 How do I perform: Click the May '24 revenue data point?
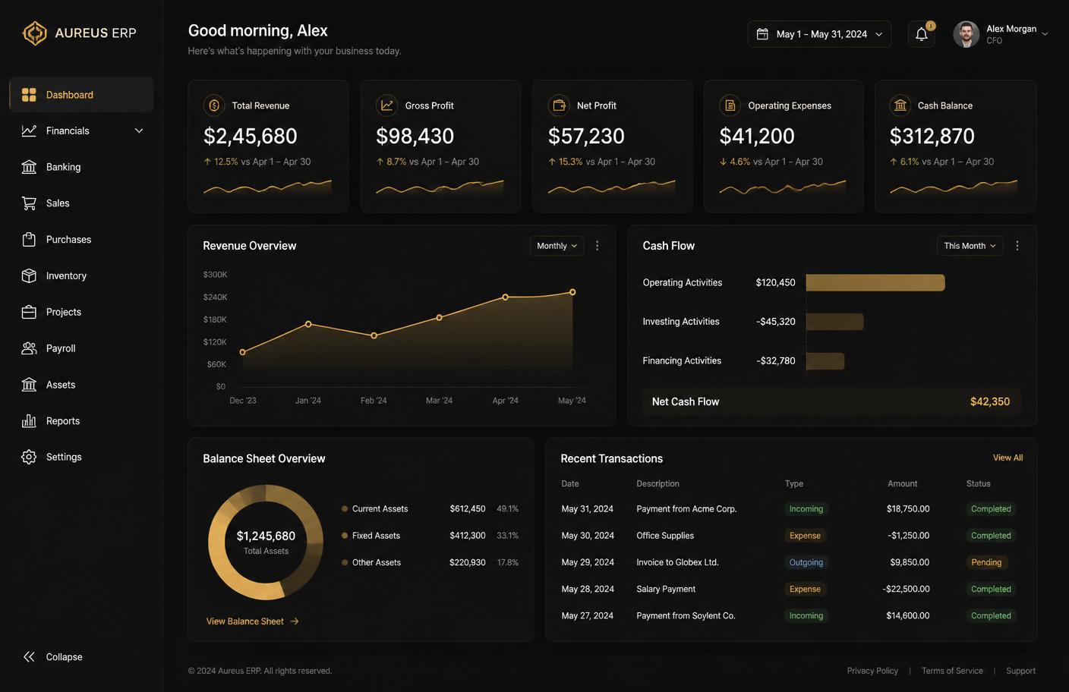(572, 292)
